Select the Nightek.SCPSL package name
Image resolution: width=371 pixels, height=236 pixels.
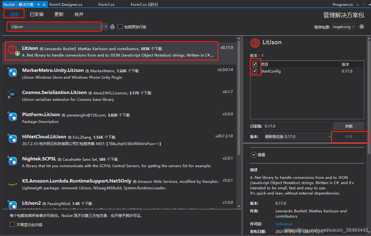click(39, 159)
